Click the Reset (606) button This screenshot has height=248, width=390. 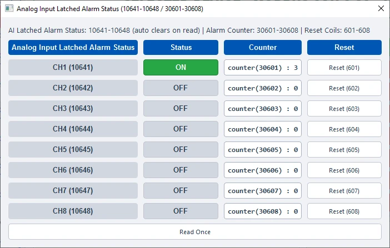[344, 170]
